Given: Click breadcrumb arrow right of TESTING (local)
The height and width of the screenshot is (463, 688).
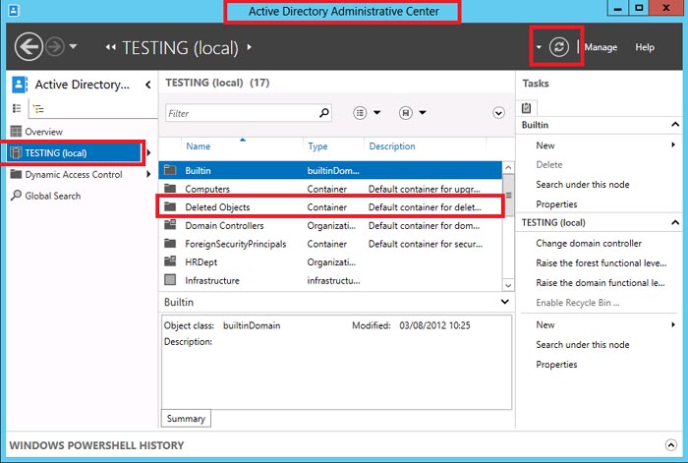Looking at the screenshot, I should (249, 46).
